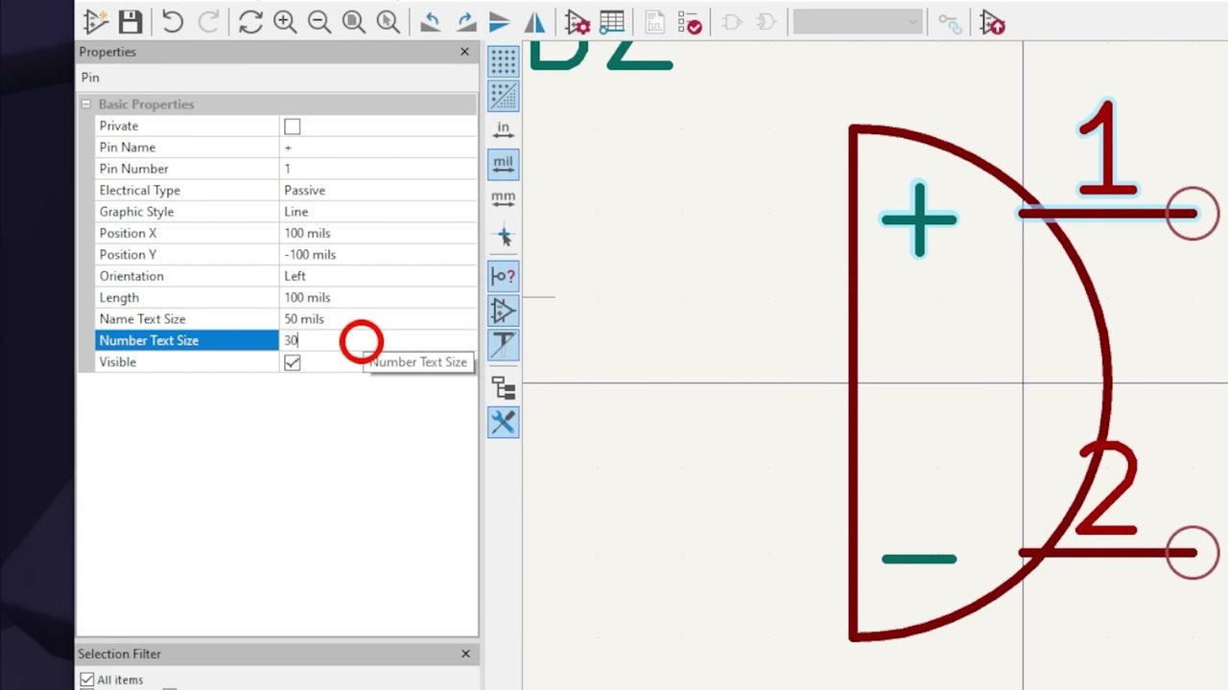Image resolution: width=1228 pixels, height=690 pixels.
Task: Save the symbol with the floppy disk icon
Action: pos(130,22)
